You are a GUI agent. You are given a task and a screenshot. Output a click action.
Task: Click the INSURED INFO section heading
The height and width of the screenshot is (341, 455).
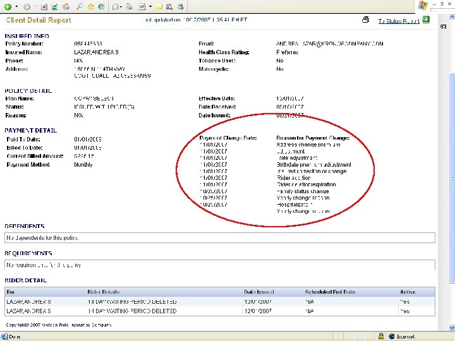pyautogui.click(x=27, y=36)
